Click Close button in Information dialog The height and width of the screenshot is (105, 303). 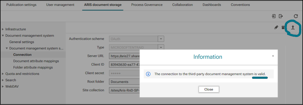209,89
